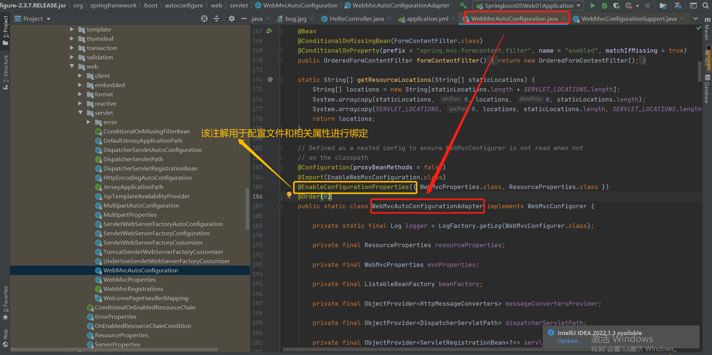Click the profiler run icon
The image size is (712, 355).
pos(629,6)
